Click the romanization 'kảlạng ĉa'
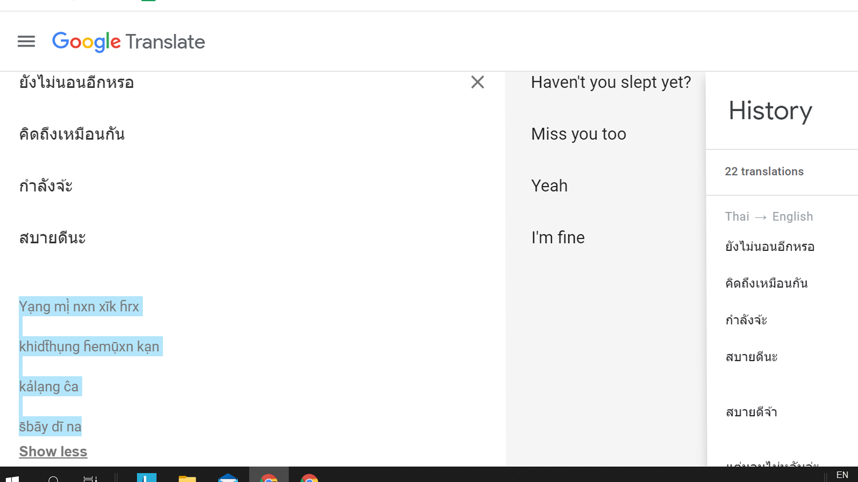The height and width of the screenshot is (482, 858). (49, 386)
